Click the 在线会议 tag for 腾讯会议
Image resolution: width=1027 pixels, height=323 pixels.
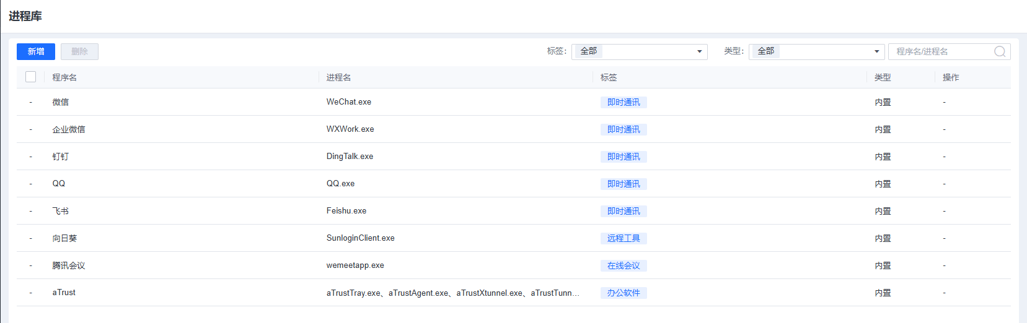(x=624, y=265)
